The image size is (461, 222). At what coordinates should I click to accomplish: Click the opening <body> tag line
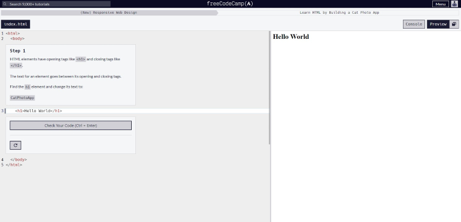[x=17, y=39]
